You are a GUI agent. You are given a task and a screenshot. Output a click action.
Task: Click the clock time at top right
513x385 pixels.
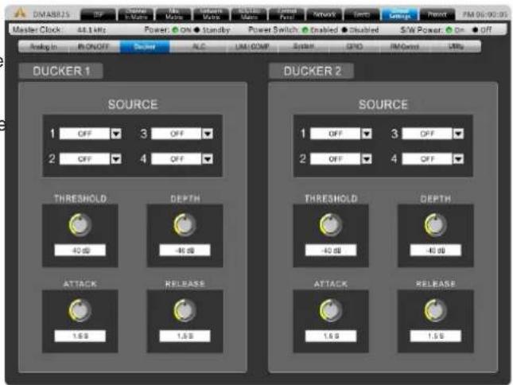point(485,15)
